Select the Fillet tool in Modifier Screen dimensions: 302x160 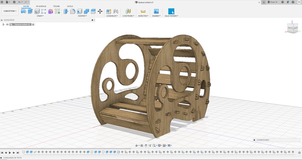pyautogui.click(x=73, y=11)
